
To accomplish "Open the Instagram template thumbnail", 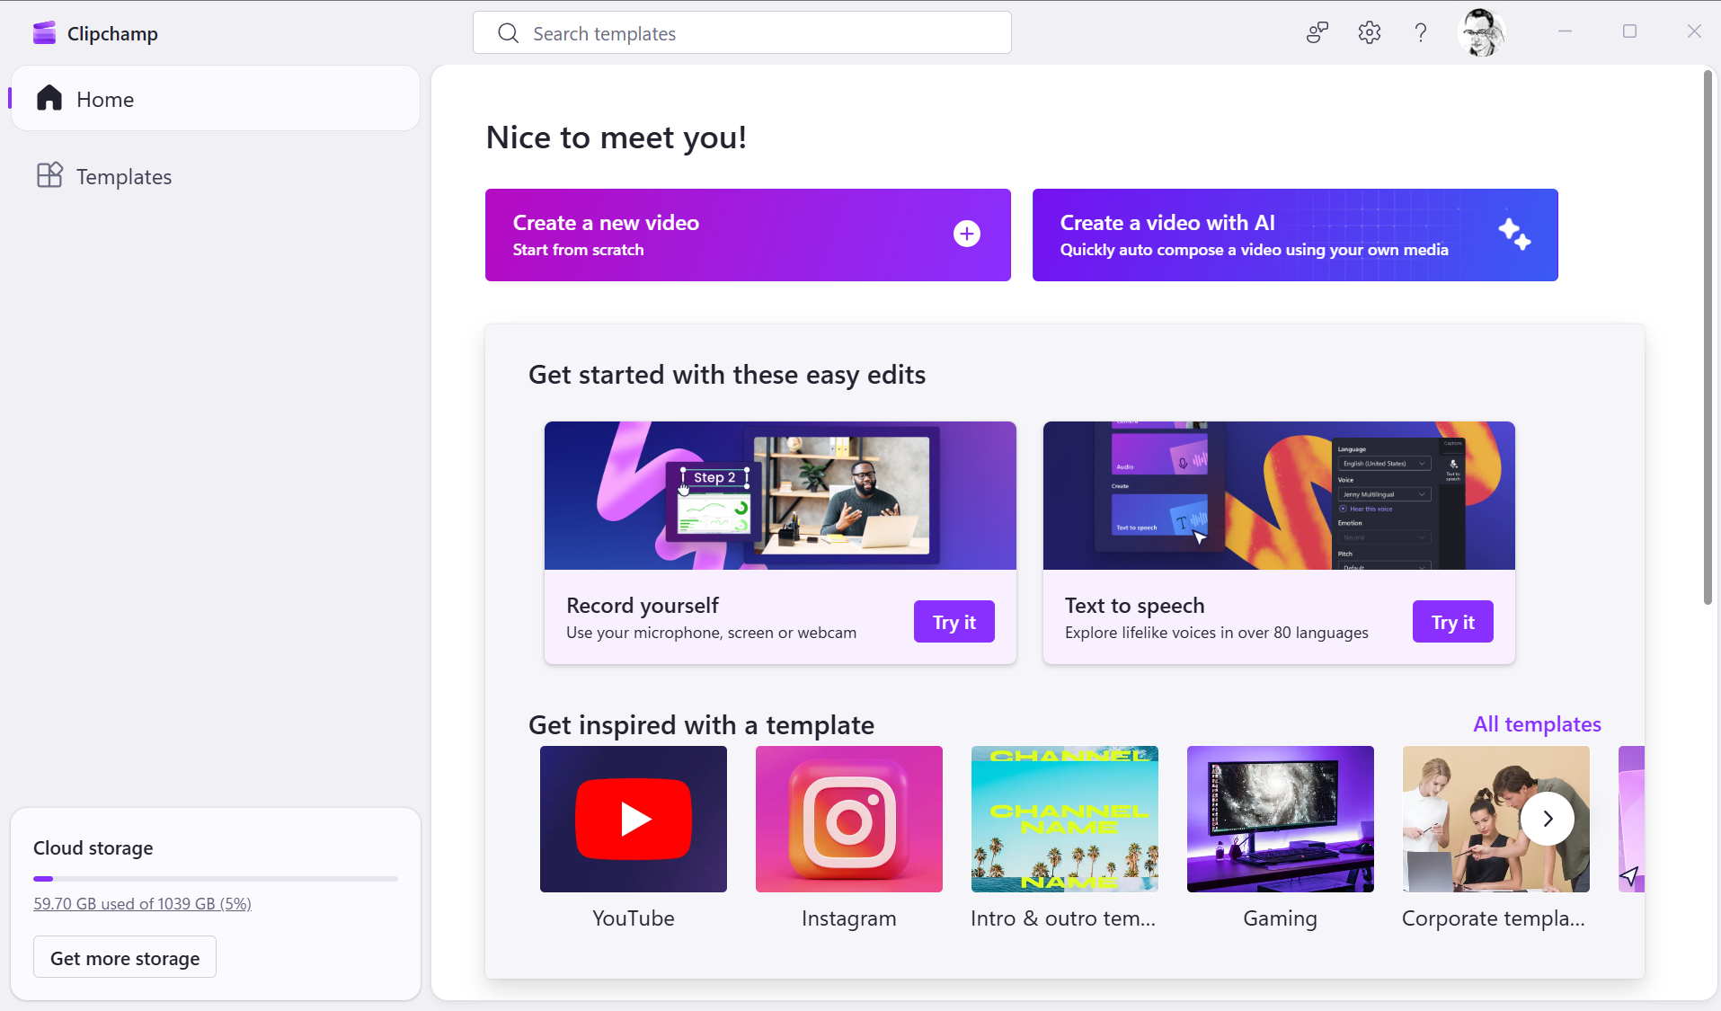I will (849, 819).
